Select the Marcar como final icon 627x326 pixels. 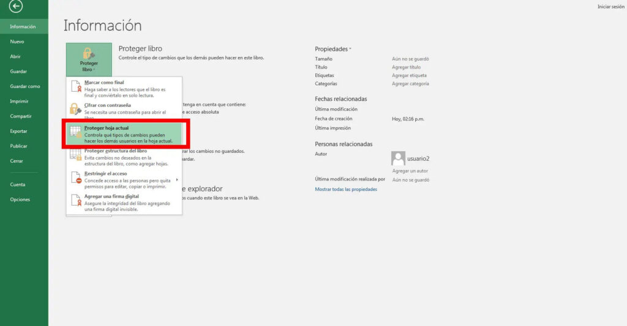pyautogui.click(x=75, y=88)
